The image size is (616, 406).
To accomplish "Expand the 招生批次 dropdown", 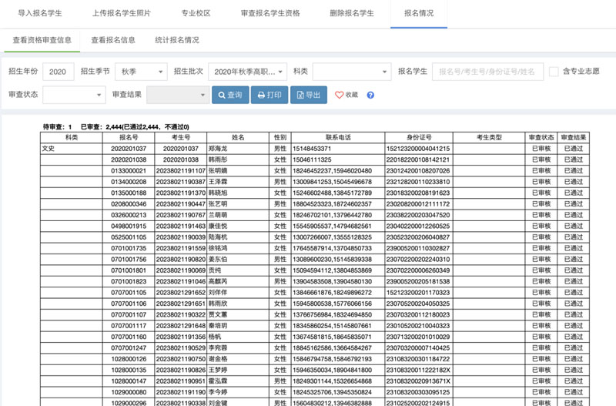I will pos(247,72).
